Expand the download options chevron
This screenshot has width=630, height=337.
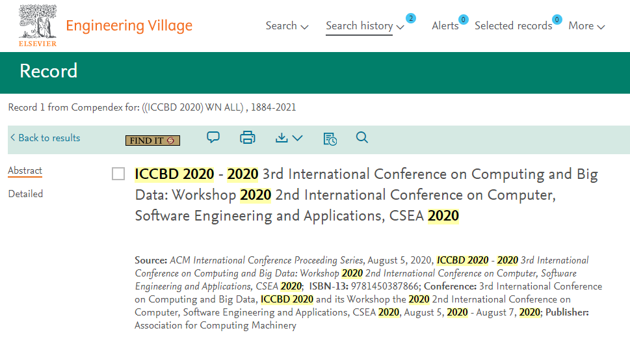297,138
